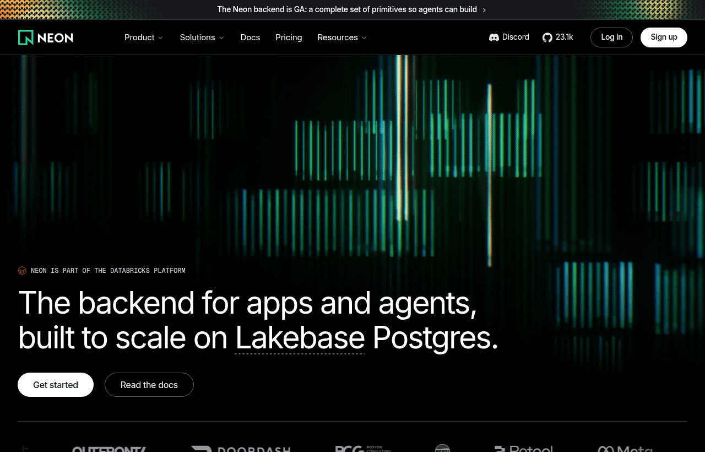Open the Lakebase underlined link

point(300,337)
